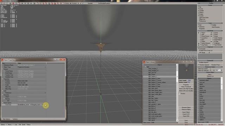The image size is (225, 126).
Task: Click UseSimulatePositions in the toolbar
Action: coord(104,3)
